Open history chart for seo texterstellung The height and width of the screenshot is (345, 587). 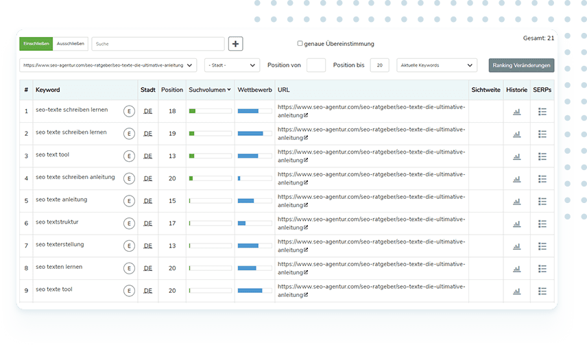tap(516, 246)
